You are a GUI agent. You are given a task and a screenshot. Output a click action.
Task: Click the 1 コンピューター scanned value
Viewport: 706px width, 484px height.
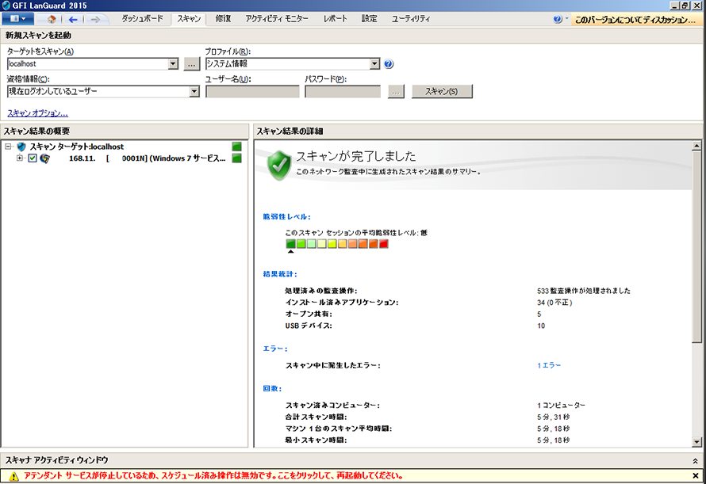point(561,406)
